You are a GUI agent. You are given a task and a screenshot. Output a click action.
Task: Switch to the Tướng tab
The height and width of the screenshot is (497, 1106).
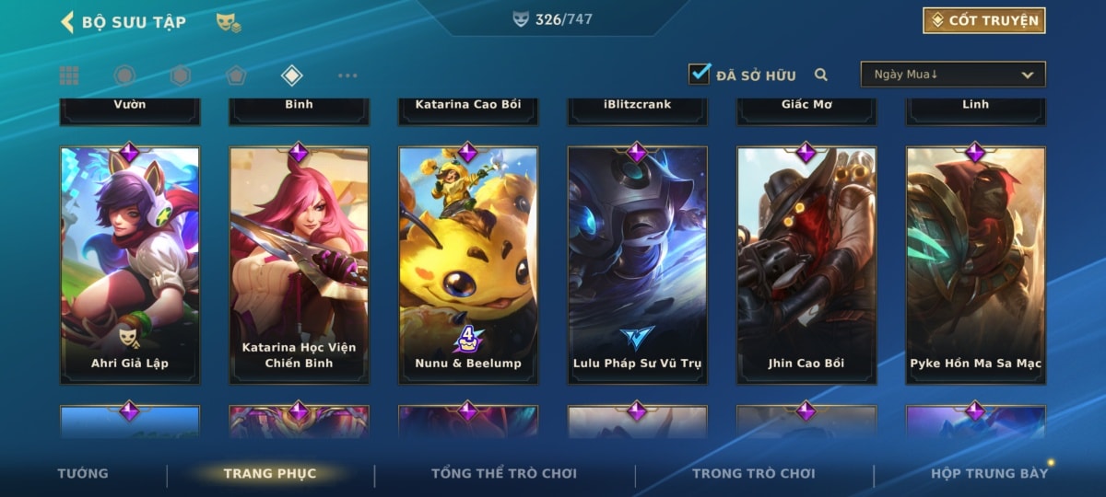83,473
